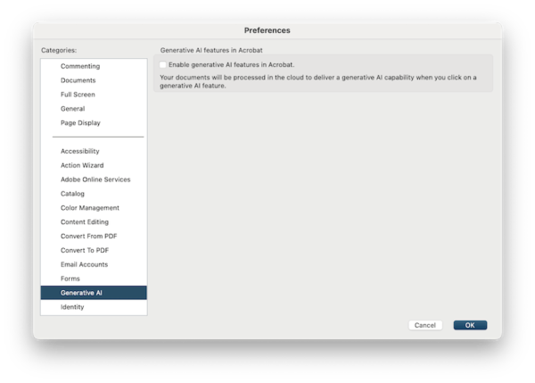Image resolution: width=535 pixels, height=383 pixels.
Task: Enable generative AI features in Acrobat checkbox
Action: point(163,65)
